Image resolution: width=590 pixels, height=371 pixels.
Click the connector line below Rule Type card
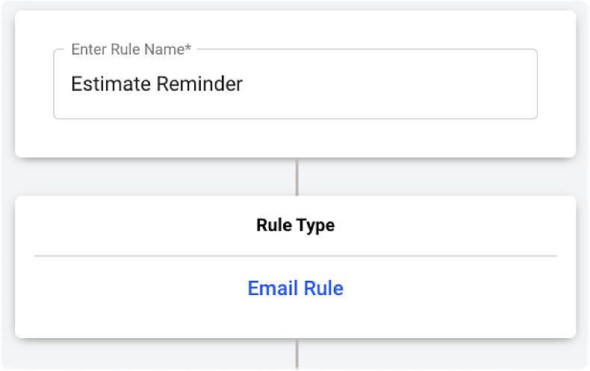297,355
